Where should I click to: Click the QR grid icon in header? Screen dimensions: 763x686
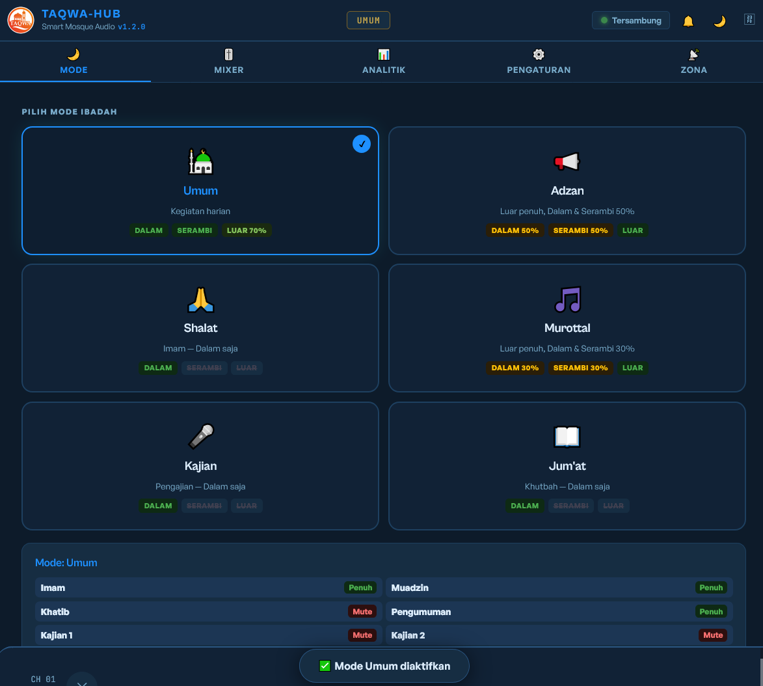tap(749, 20)
